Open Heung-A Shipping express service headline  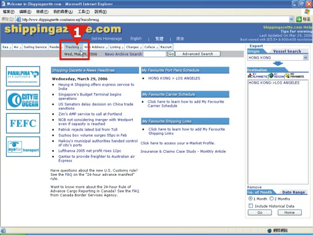96,87
